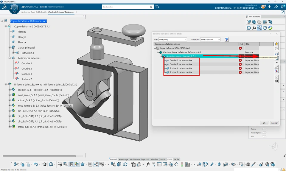Select Surface.1 under Références externes
Viewport: 286px width, 171px height.
(x=27, y=74)
